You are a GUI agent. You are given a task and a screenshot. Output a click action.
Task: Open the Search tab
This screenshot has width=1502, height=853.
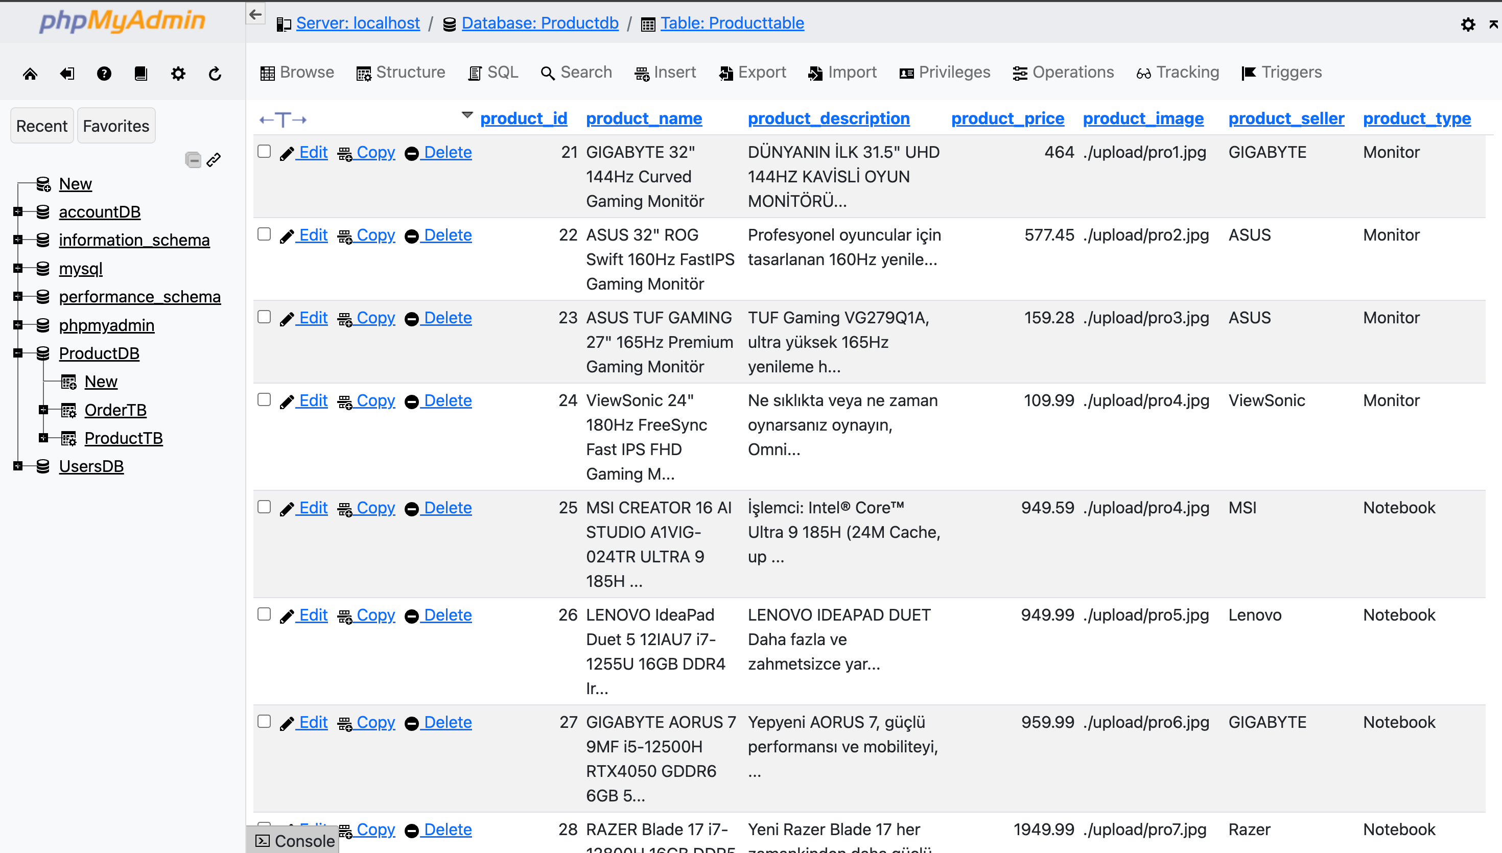point(576,72)
